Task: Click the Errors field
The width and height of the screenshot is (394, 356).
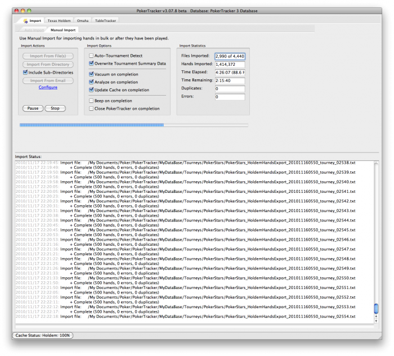Action: (x=230, y=97)
